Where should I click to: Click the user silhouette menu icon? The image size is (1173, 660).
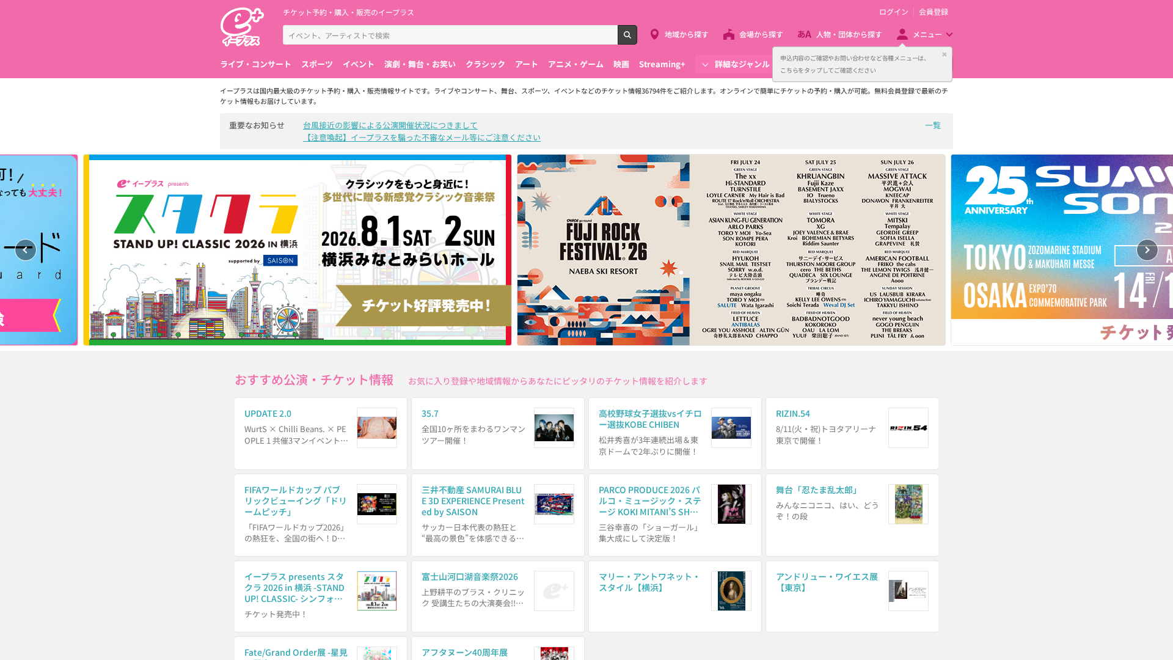(x=902, y=35)
